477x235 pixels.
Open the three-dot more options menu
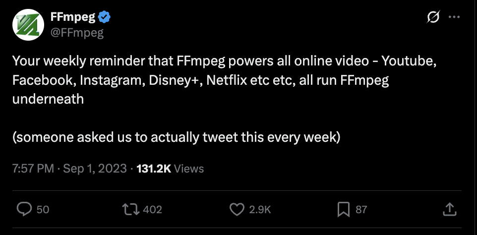454,17
